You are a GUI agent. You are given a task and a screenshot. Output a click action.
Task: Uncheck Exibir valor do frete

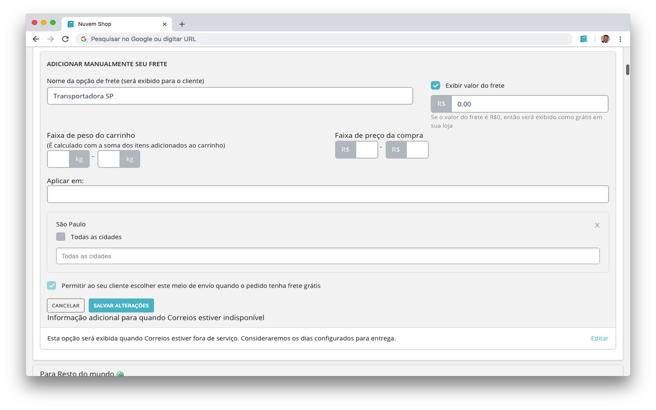tap(436, 86)
